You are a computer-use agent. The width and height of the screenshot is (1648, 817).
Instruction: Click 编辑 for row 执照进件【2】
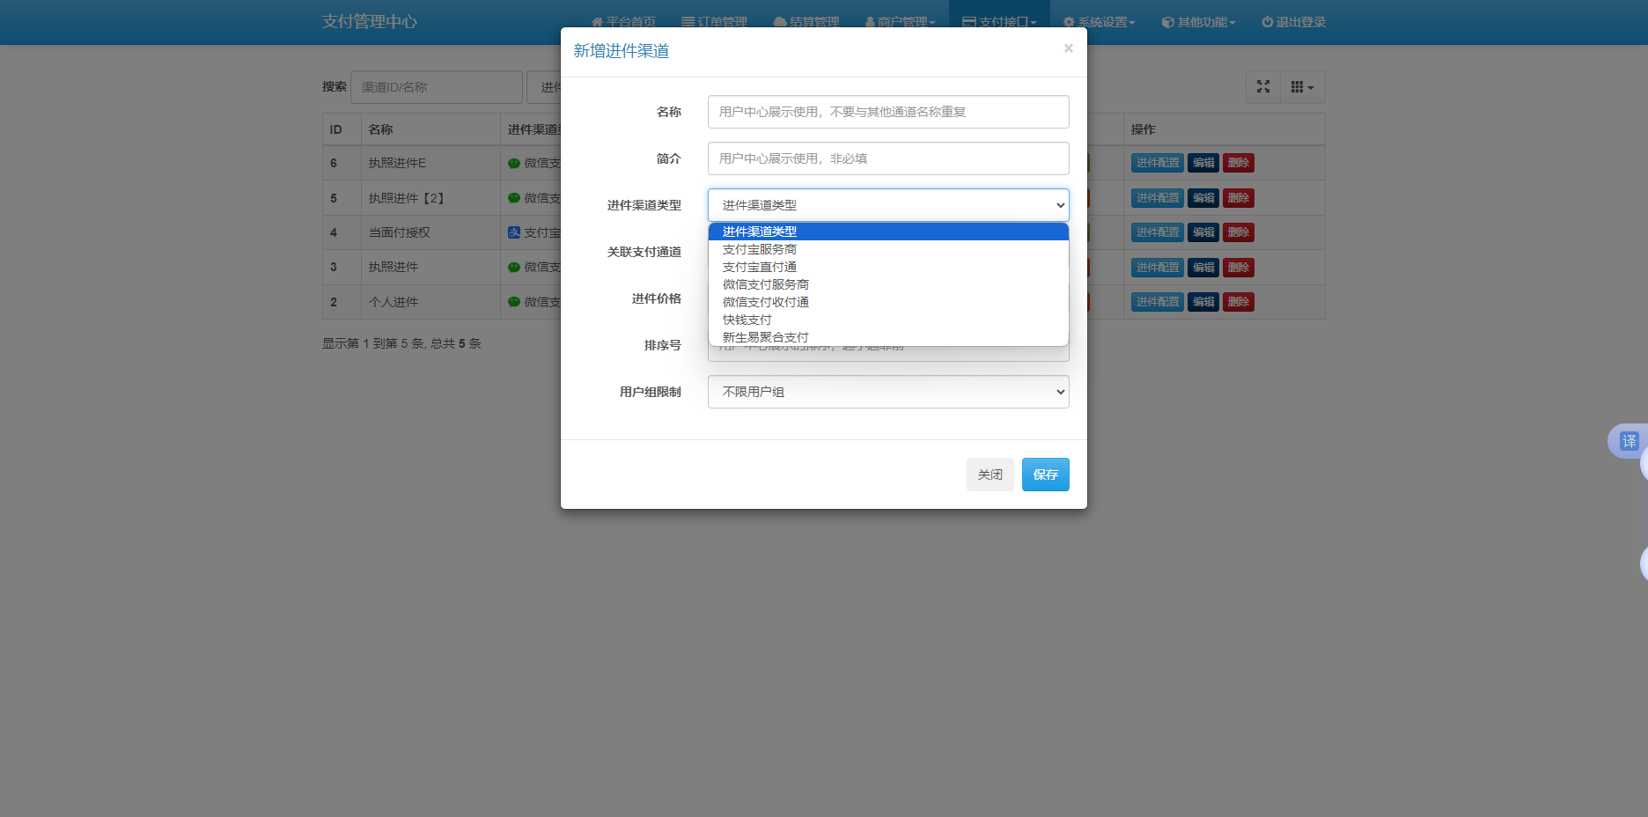click(1203, 198)
